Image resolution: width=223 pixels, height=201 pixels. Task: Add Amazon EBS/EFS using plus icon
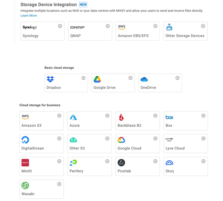point(155,26)
